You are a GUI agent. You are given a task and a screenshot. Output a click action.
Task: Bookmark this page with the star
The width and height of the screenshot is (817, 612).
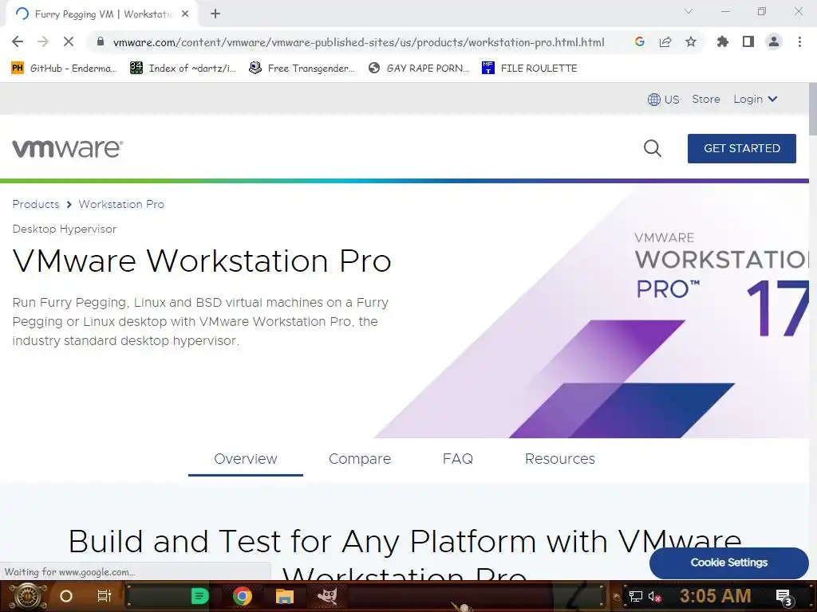tap(691, 41)
